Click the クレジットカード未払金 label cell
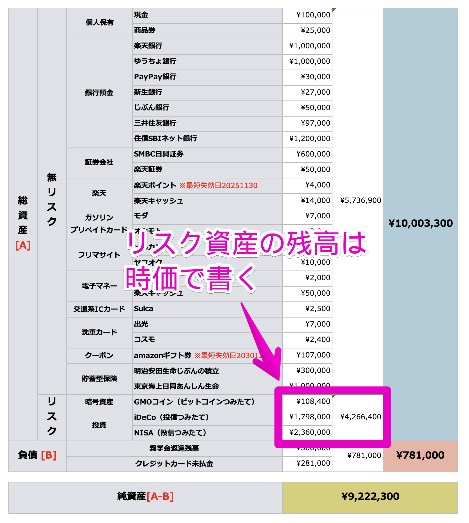Screen dimensions: 469x523 tap(174, 464)
